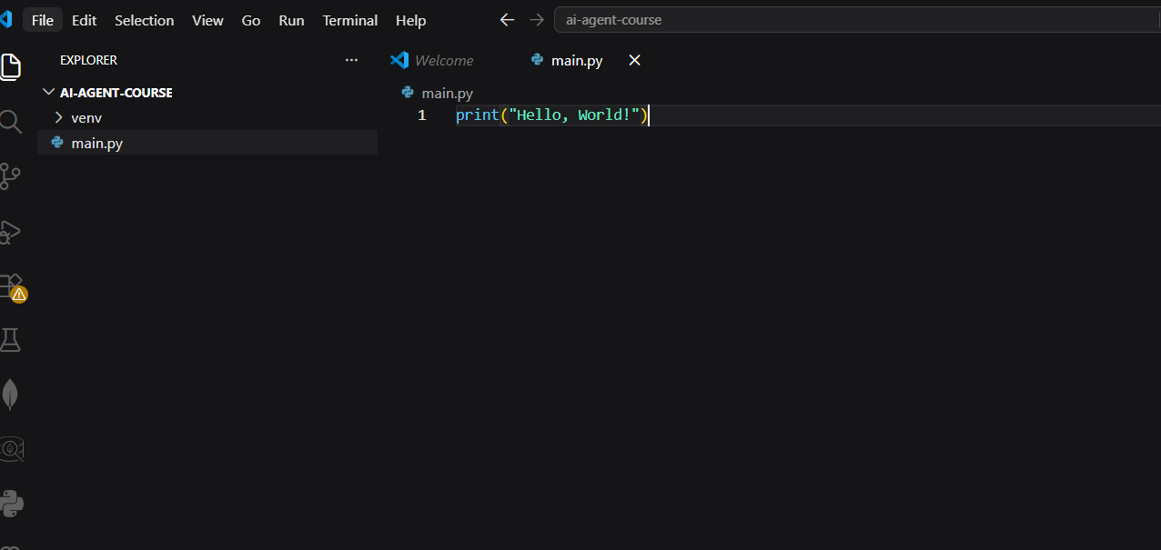Click the ai-agent-course command center search box

857,20
